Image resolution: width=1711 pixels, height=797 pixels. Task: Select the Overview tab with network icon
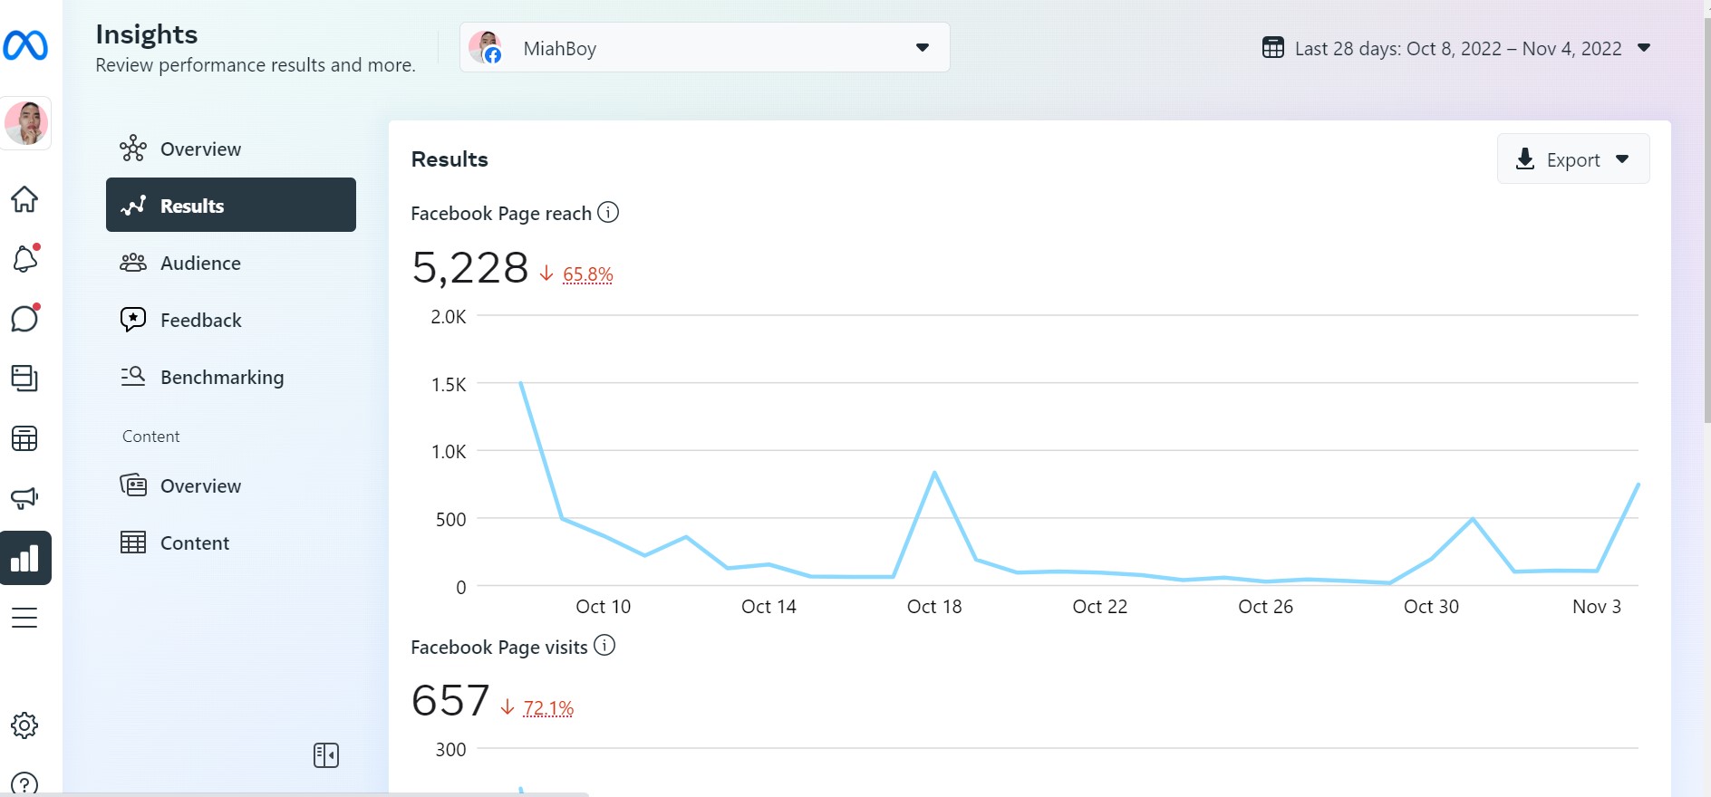[231, 149]
